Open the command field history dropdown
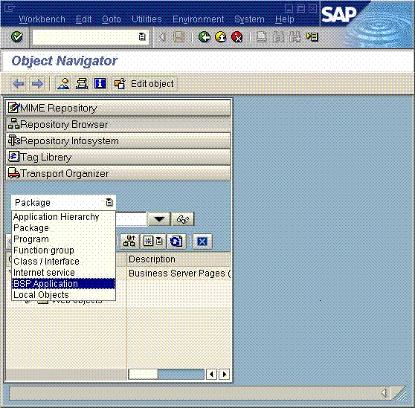Viewport: 415px width, 408px height. tap(142, 36)
